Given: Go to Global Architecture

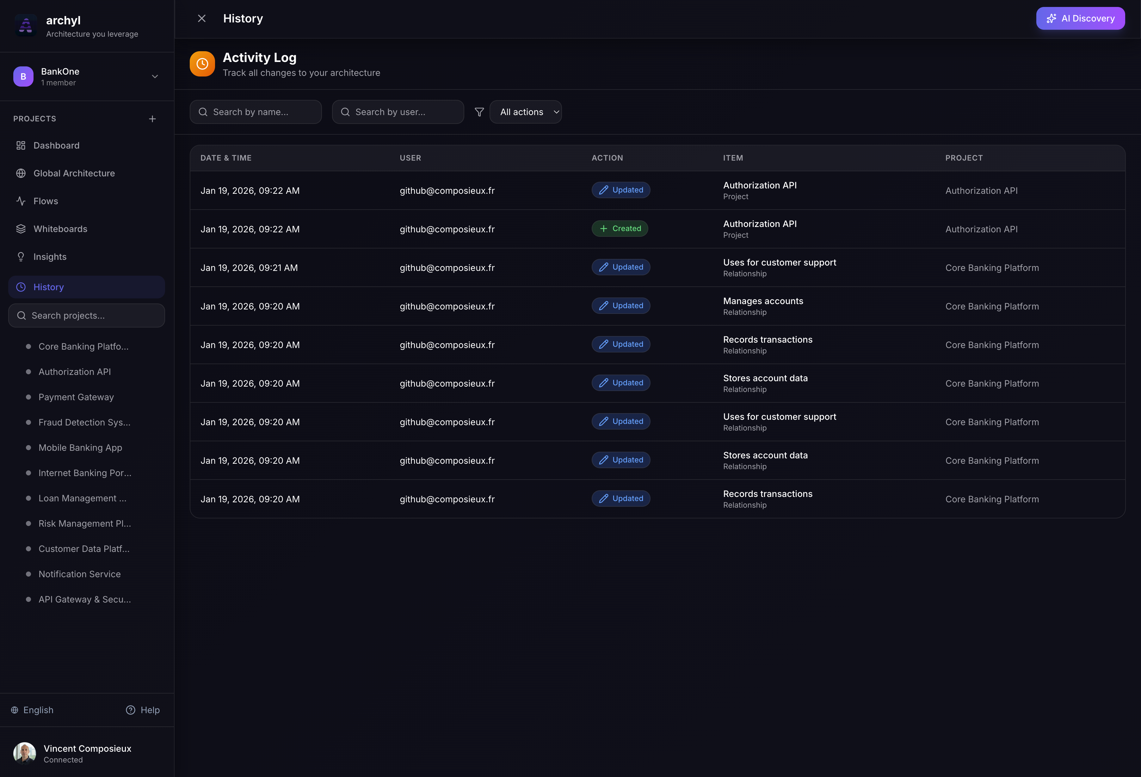Looking at the screenshot, I should pyautogui.click(x=74, y=173).
